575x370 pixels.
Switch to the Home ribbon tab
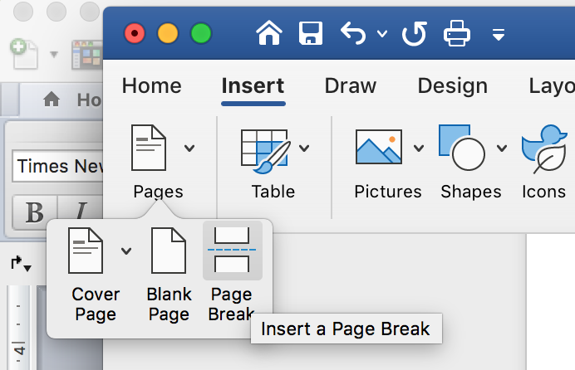click(x=152, y=86)
